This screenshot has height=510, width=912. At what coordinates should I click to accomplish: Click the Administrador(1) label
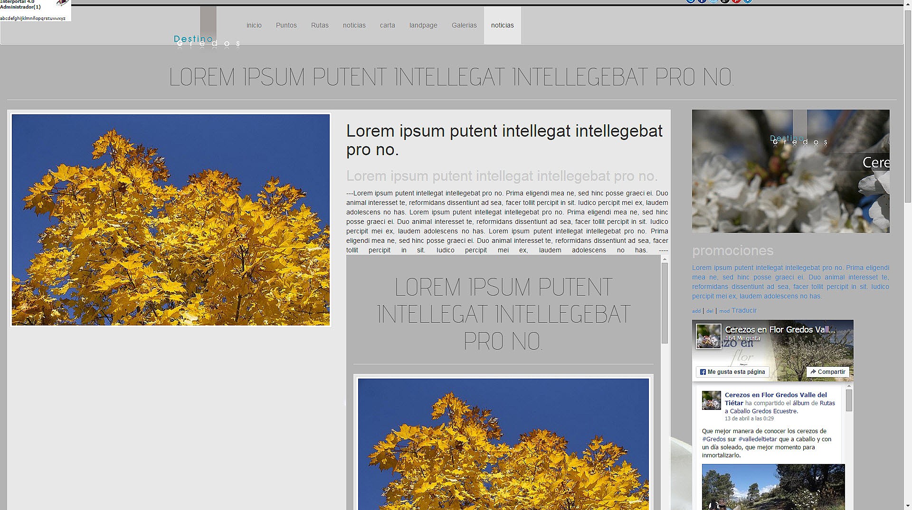coord(20,7)
